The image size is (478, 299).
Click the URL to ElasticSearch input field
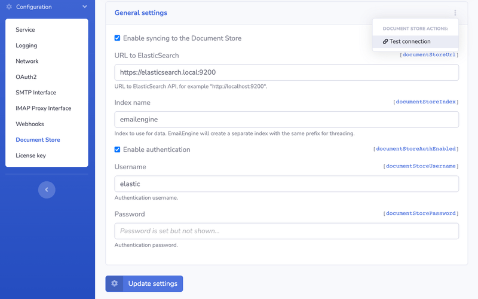[x=286, y=72]
